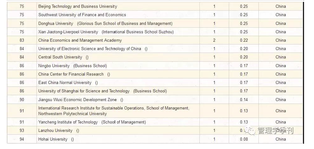Select Beijing Technology and Business University row
314x149 pixels.
tap(155, 7)
